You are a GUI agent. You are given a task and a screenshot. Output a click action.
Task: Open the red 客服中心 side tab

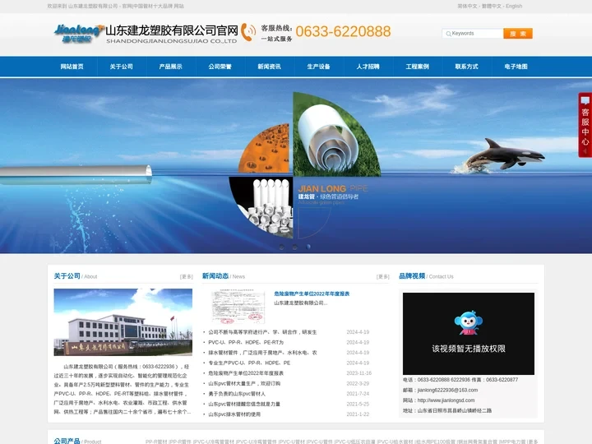coord(585,125)
